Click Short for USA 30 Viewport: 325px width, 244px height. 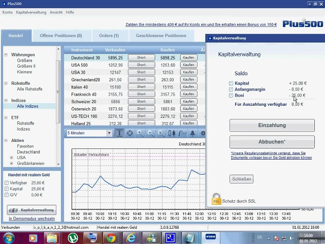[x=141, y=72]
